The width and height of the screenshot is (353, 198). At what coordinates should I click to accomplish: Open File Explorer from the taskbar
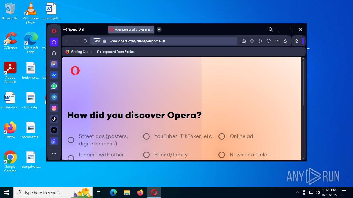click(x=127, y=193)
